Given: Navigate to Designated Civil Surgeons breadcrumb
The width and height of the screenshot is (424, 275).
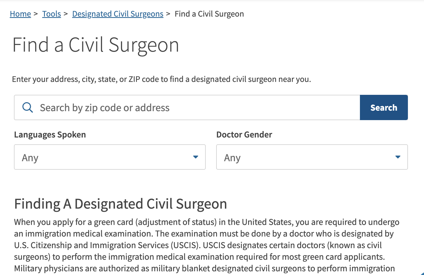Looking at the screenshot, I should [118, 14].
